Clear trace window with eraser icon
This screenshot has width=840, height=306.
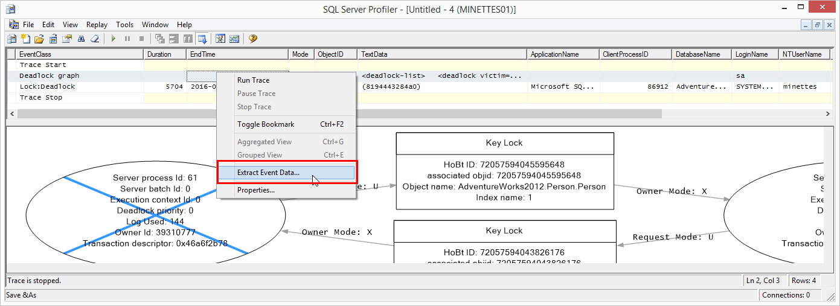pos(94,39)
